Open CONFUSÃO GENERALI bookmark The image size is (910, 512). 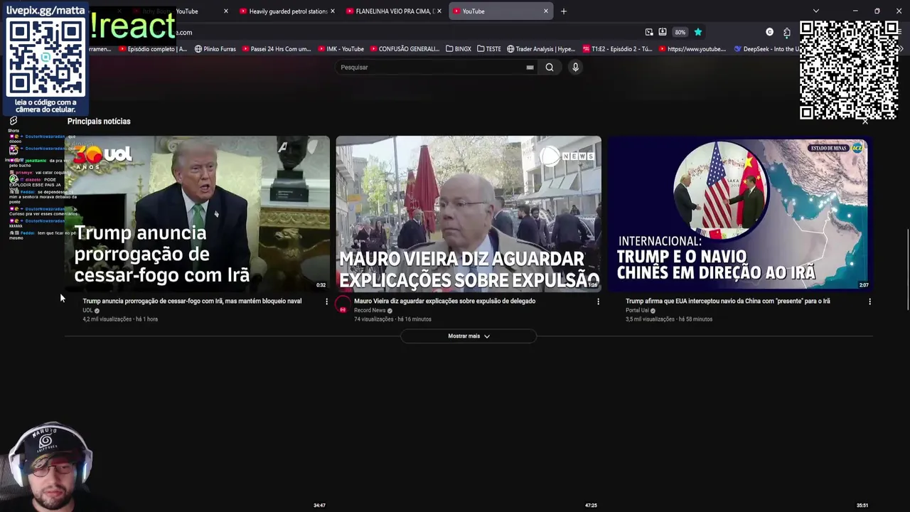(405, 49)
